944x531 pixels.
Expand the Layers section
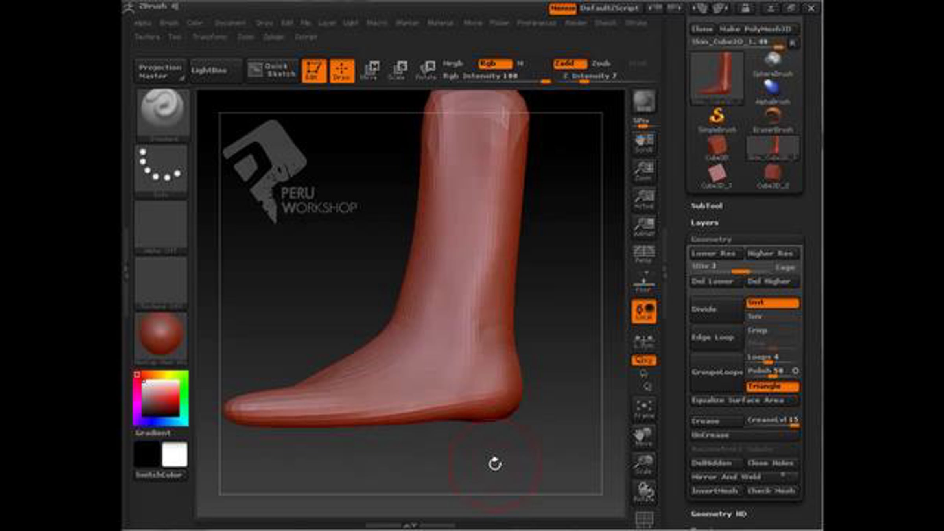[704, 223]
